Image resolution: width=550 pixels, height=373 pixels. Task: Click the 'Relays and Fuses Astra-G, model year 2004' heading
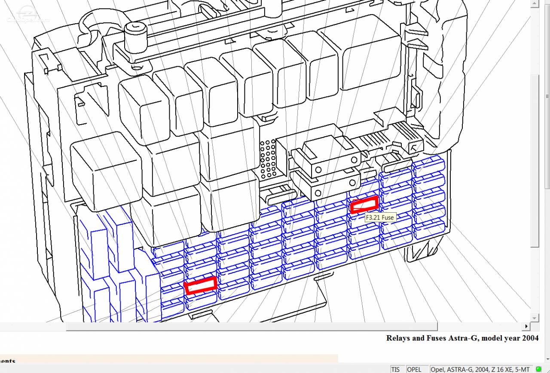(x=462, y=338)
